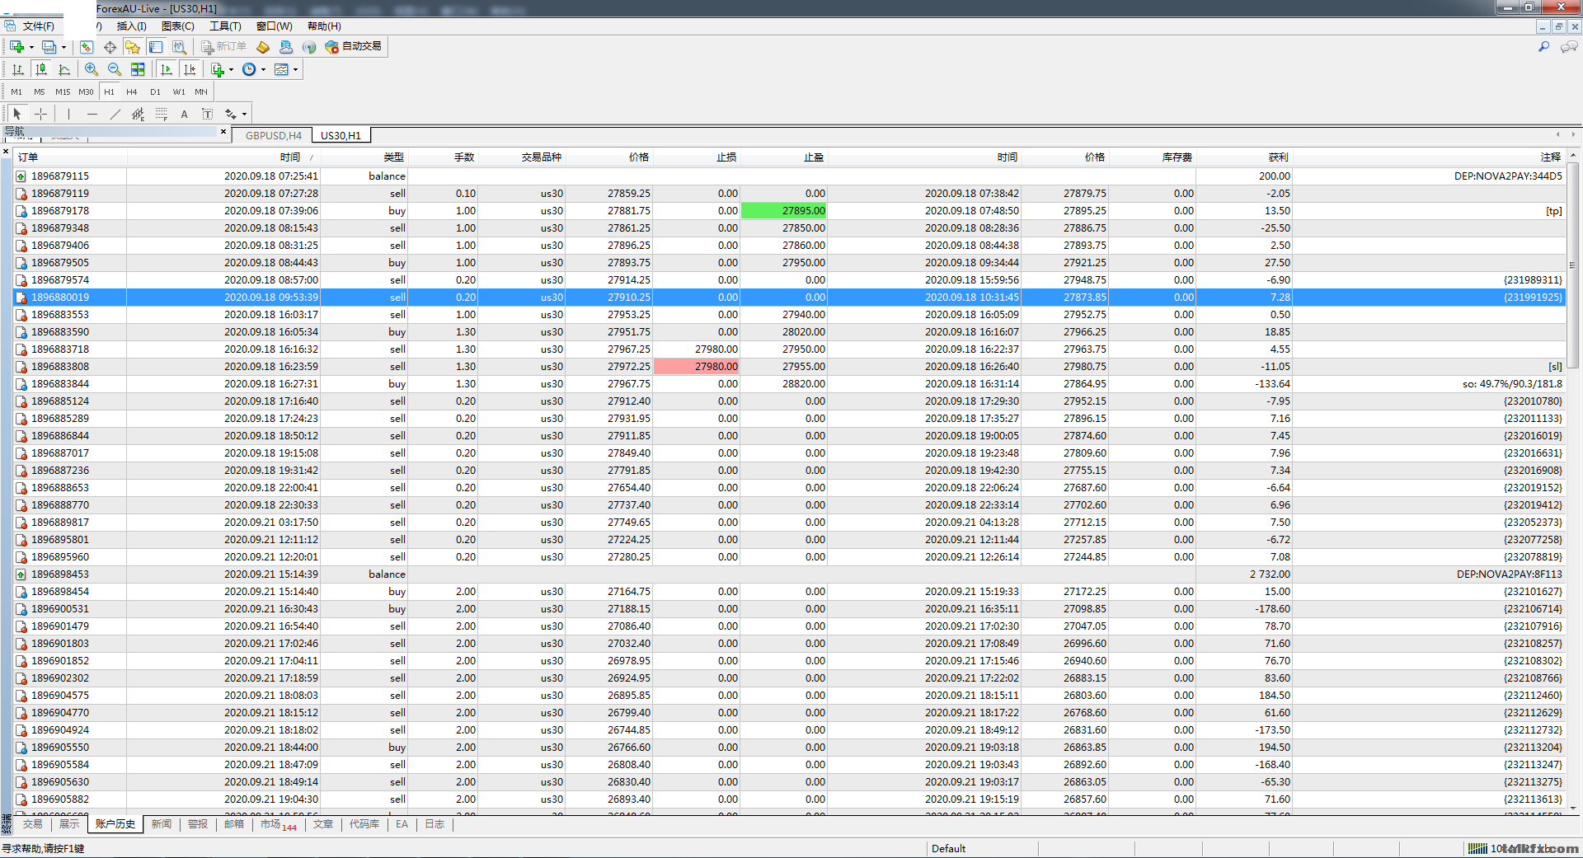The width and height of the screenshot is (1583, 858).
Task: Open the 图表(C) menu
Action: point(177,26)
